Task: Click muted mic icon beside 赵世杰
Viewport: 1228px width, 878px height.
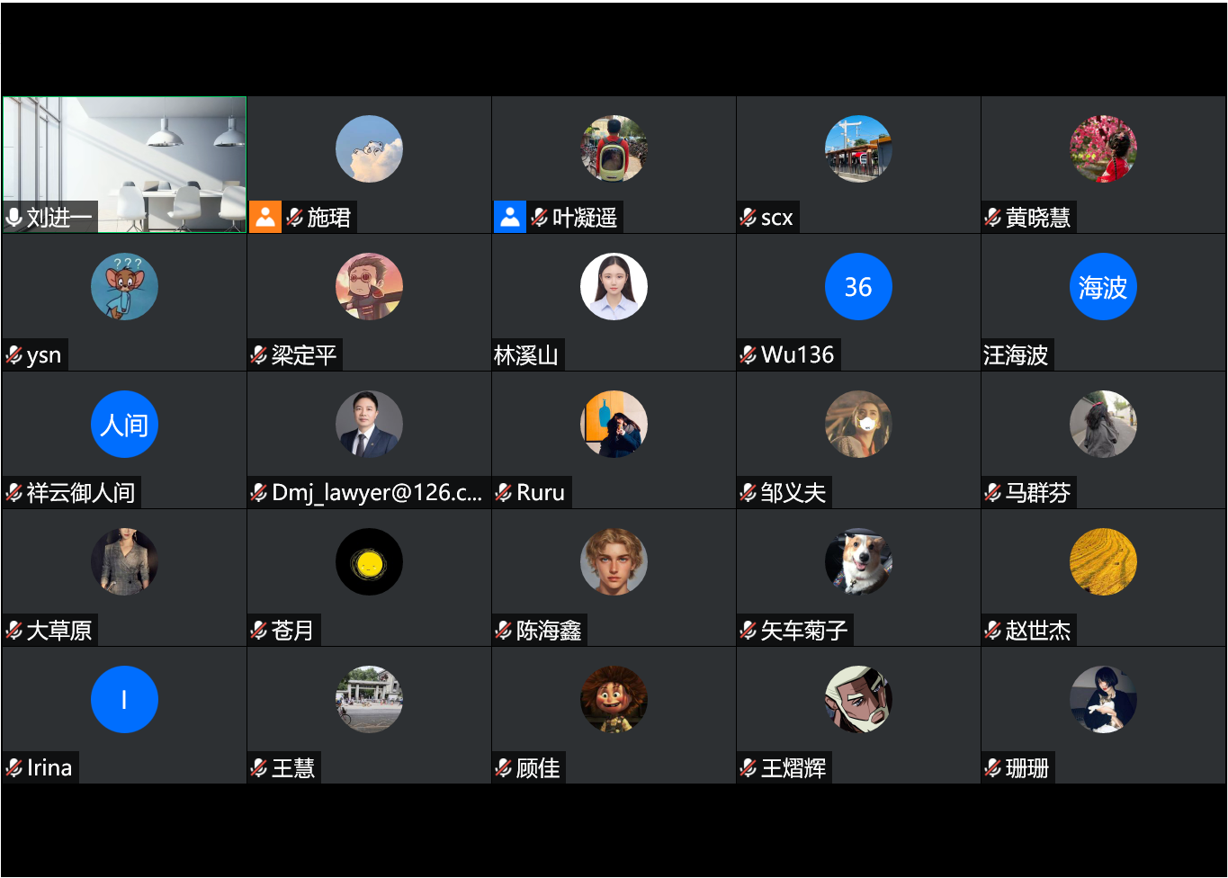Action: [x=993, y=630]
